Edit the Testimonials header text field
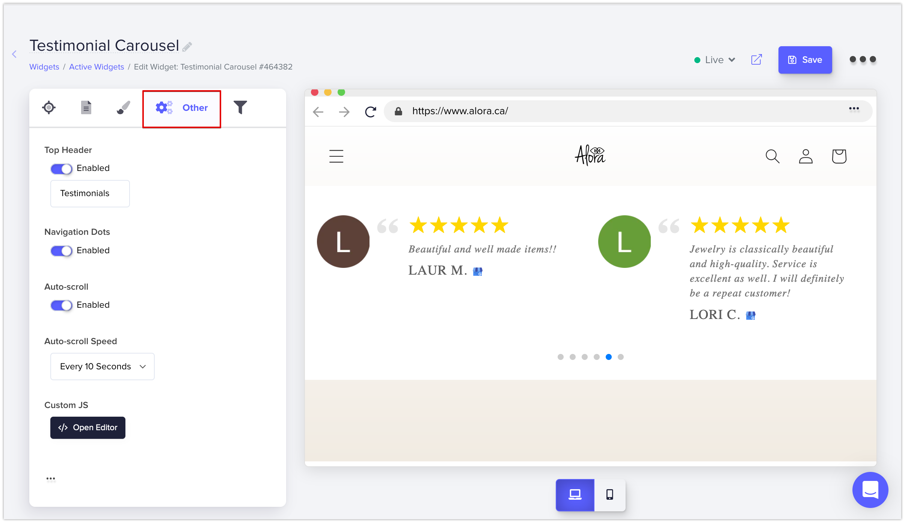905x523 pixels. (90, 193)
